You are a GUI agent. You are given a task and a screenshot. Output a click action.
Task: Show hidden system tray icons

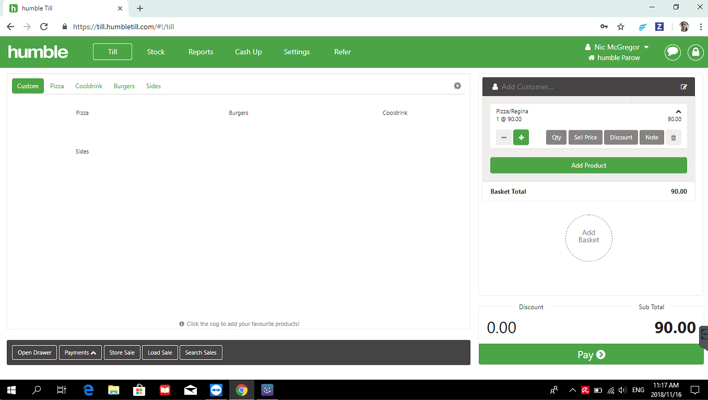pyautogui.click(x=572, y=390)
